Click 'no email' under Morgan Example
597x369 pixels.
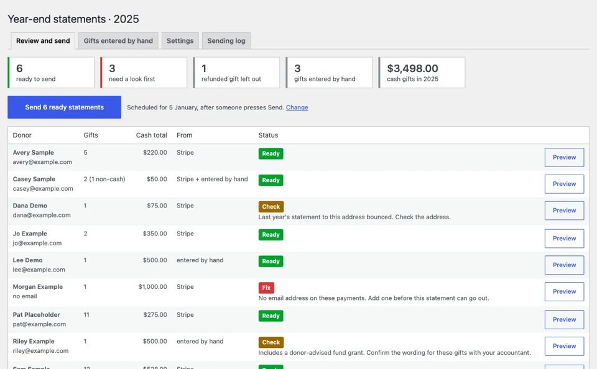coord(25,296)
